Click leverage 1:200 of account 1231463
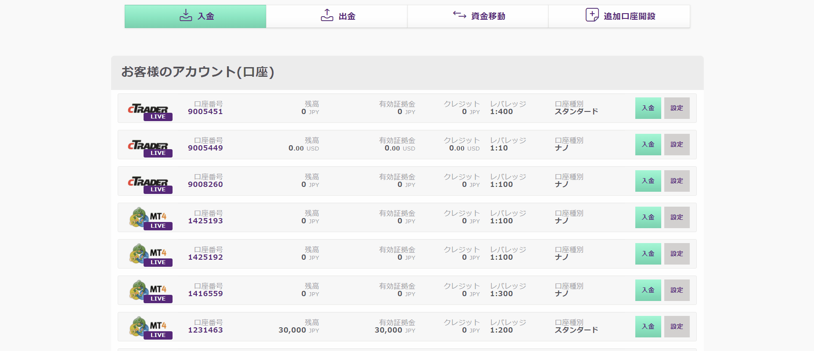The height and width of the screenshot is (351, 814). pos(501,330)
